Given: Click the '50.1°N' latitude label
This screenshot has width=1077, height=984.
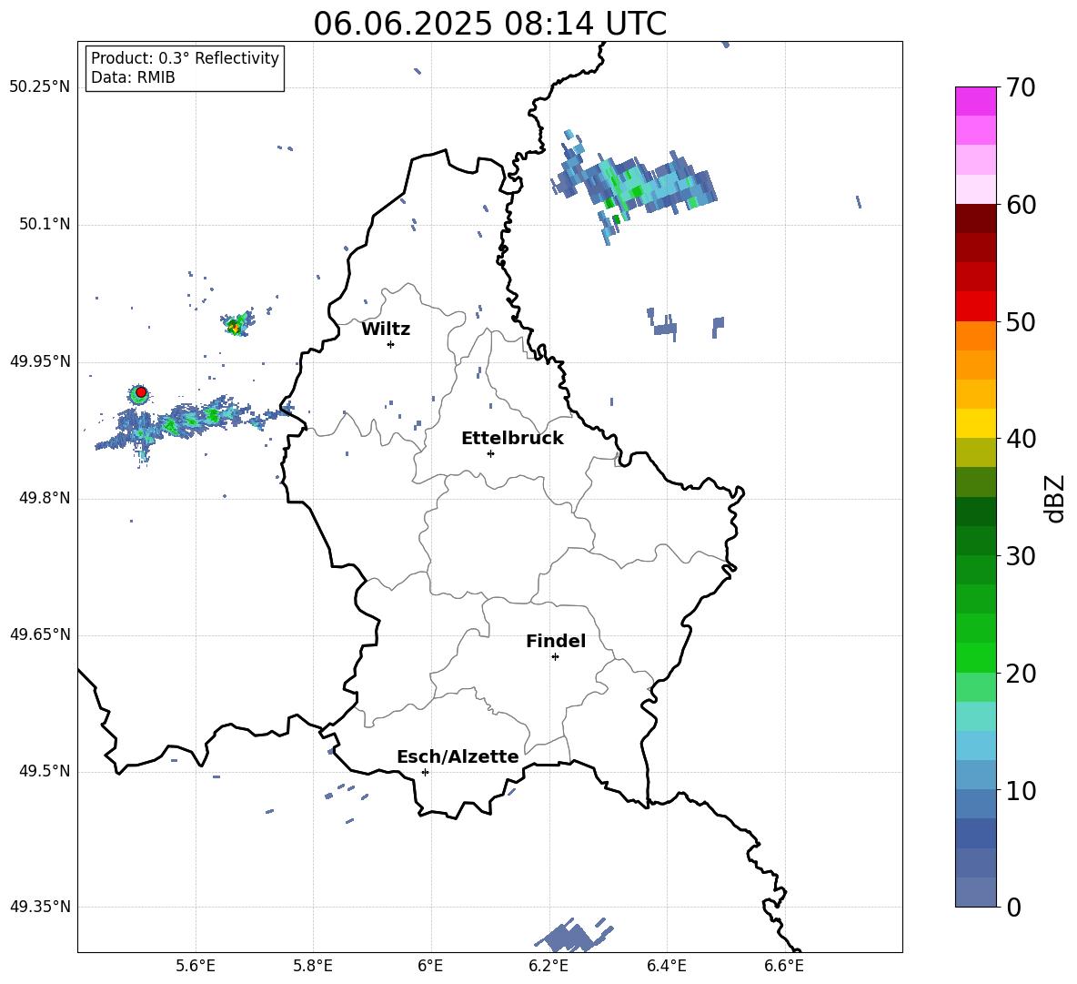Looking at the screenshot, I should click(x=44, y=225).
